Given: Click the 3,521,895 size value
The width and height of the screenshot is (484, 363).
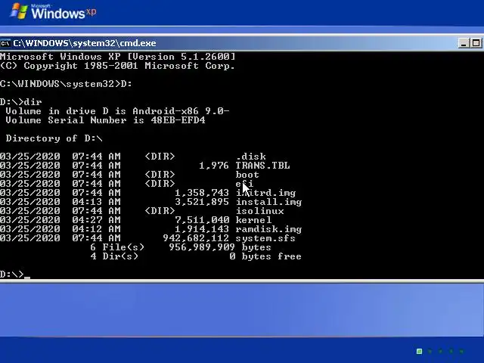Looking at the screenshot, I should pyautogui.click(x=202, y=202).
